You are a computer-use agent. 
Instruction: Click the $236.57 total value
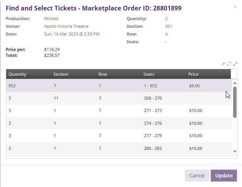tap(52, 55)
